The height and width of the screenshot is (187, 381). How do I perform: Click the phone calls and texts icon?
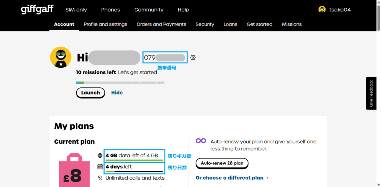click(100, 178)
